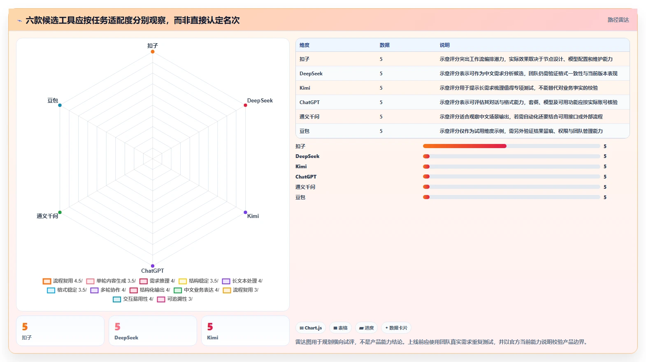Click the red DeepSeek radar point
646x362 pixels.
pos(245,105)
